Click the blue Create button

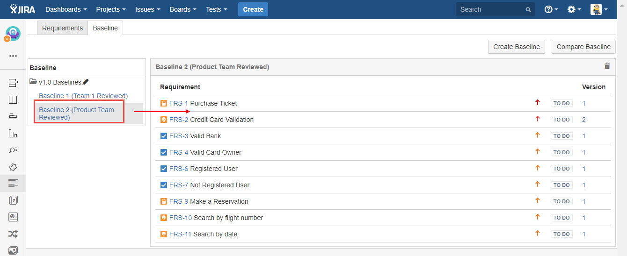click(x=253, y=9)
